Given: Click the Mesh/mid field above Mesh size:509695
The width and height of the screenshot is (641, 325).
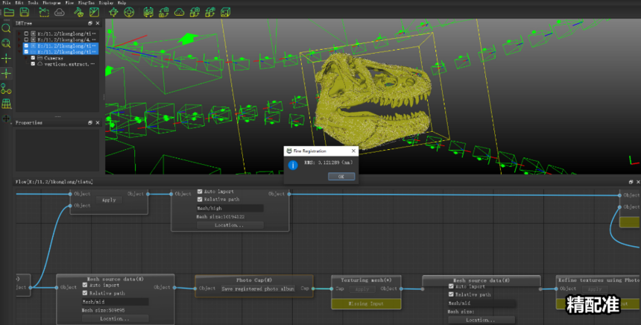Looking at the screenshot, I should 115,302.
